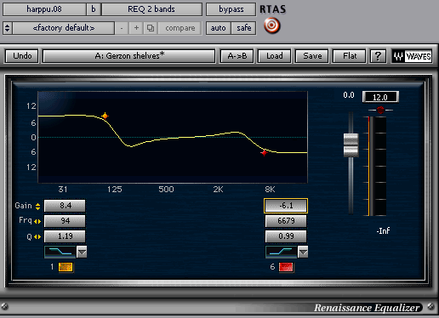Viewport: 439px width, 318px height.
Task: Click the red RTAS target icon
Action: coord(271,26)
